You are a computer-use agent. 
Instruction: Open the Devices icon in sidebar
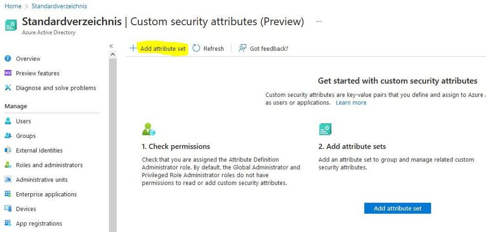point(8,209)
